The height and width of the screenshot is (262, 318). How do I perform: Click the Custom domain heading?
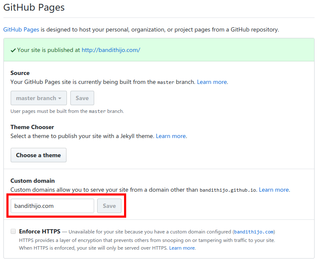[32, 181]
